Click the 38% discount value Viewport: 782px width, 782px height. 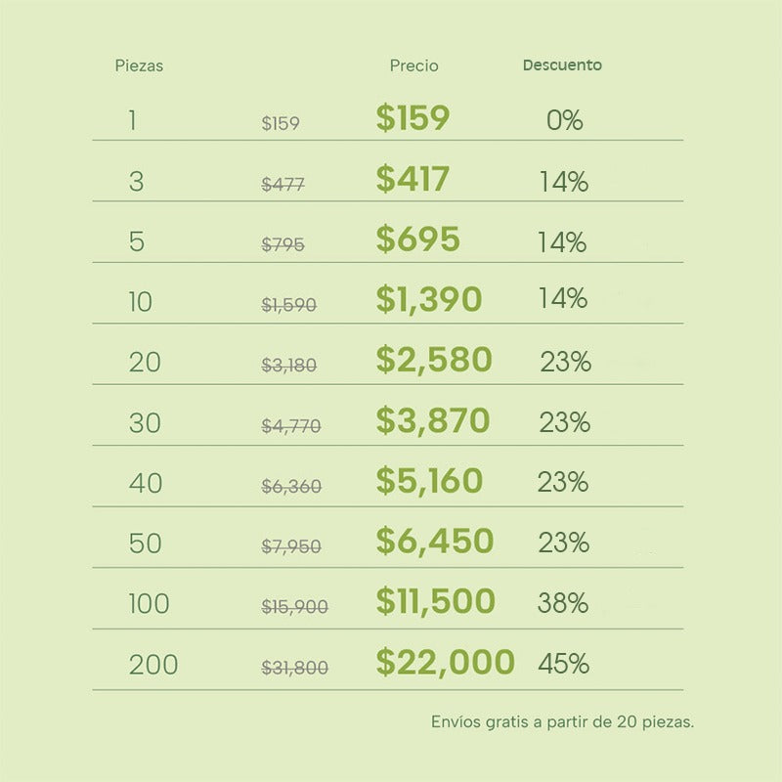pyautogui.click(x=562, y=604)
